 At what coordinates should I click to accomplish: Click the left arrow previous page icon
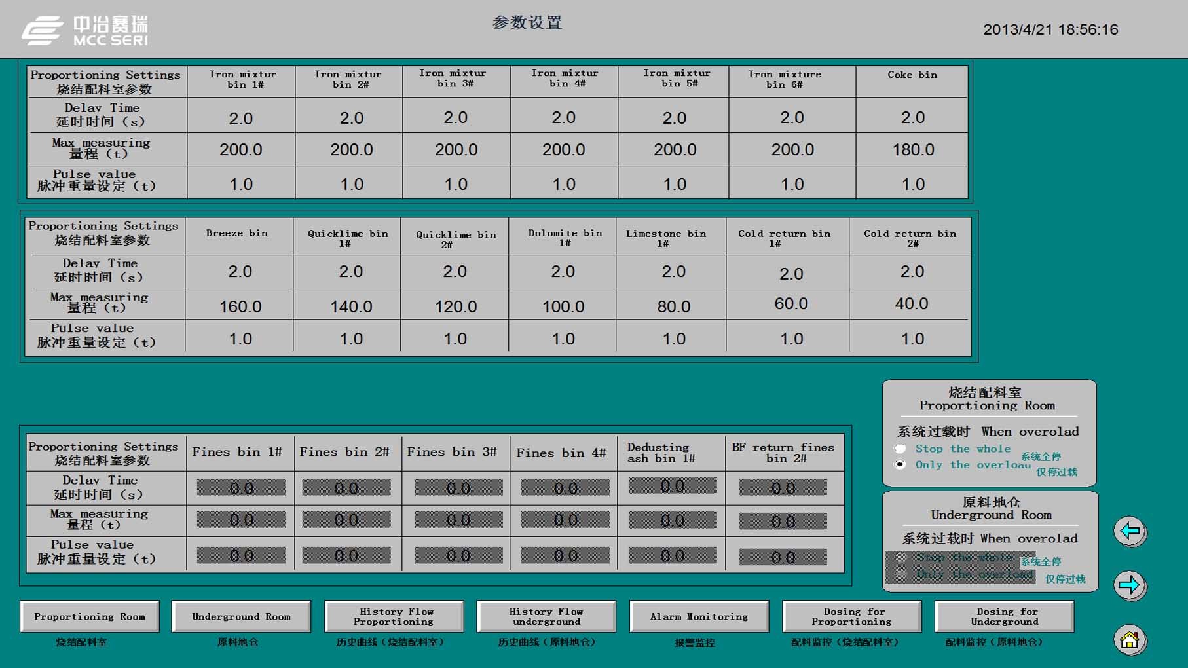coord(1130,531)
